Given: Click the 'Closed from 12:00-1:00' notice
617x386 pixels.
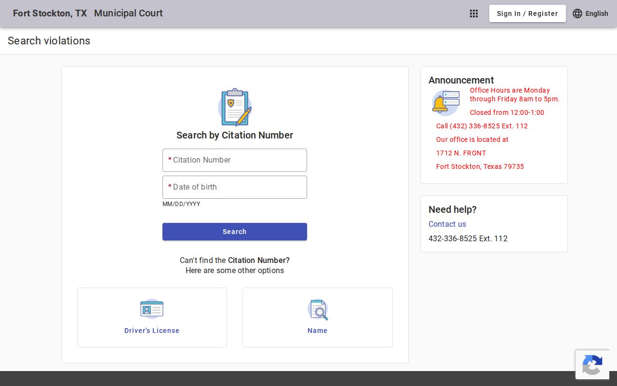Looking at the screenshot, I should [x=507, y=112].
